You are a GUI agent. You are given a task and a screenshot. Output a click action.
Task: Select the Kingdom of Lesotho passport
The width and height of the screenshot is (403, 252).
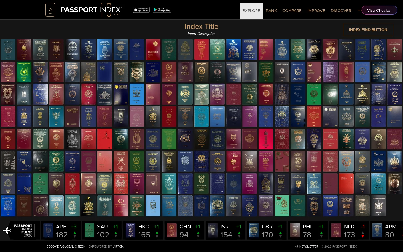[x=346, y=116]
